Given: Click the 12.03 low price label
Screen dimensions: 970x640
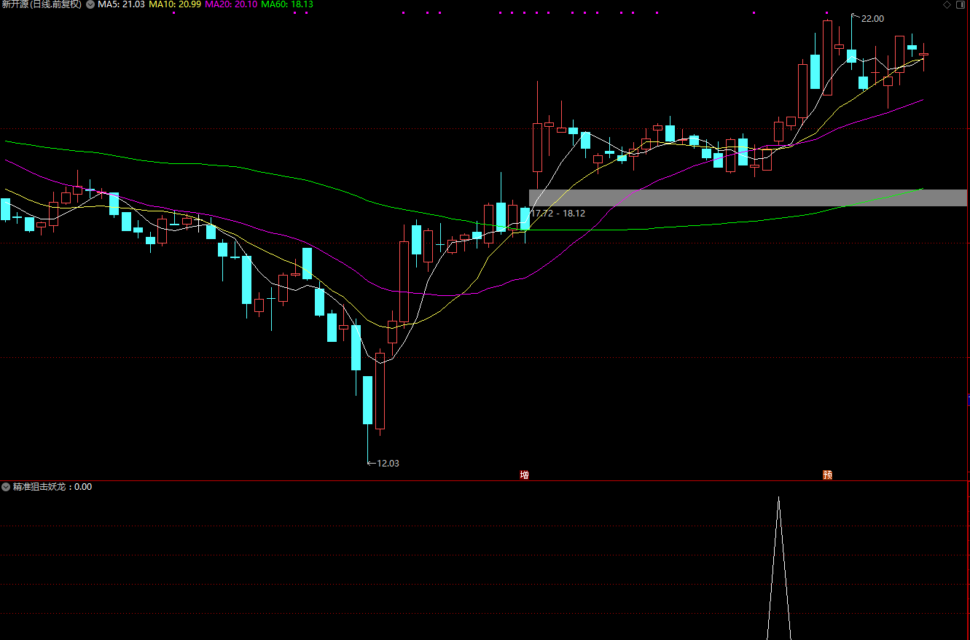Looking at the screenshot, I should (x=388, y=463).
